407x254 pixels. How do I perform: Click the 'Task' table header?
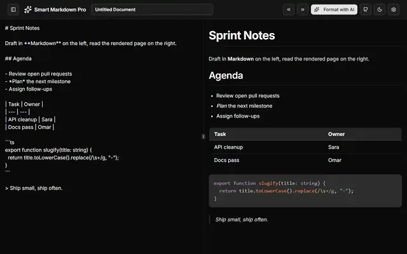click(220, 134)
